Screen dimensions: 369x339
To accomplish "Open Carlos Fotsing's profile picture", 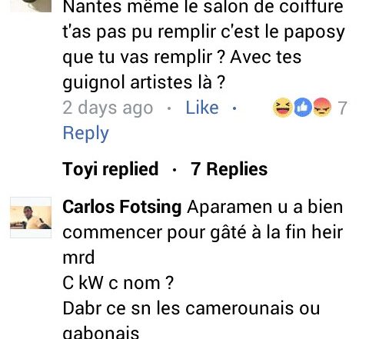I will pos(31,218).
